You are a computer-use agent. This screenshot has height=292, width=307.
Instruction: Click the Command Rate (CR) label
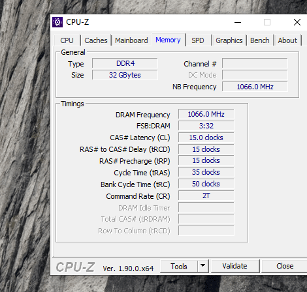[x=138, y=196]
